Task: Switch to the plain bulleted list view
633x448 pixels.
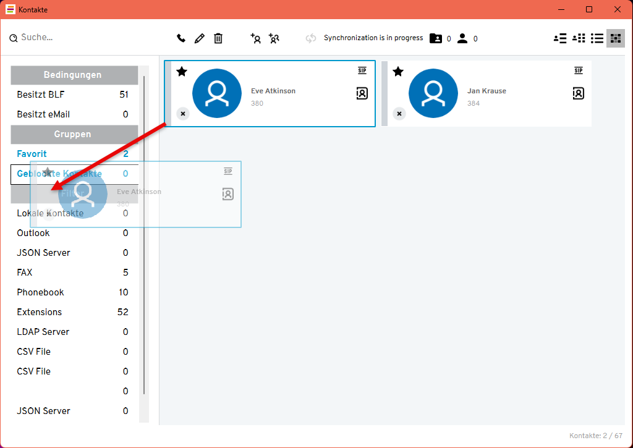Action: pyautogui.click(x=597, y=38)
